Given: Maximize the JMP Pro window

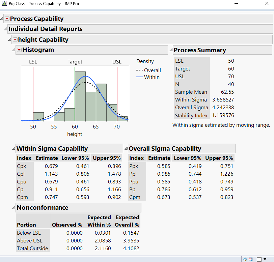Looking at the screenshot, I should point(251,3).
